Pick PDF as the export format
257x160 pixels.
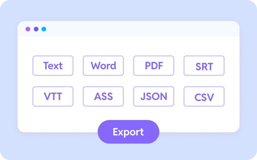point(154,66)
